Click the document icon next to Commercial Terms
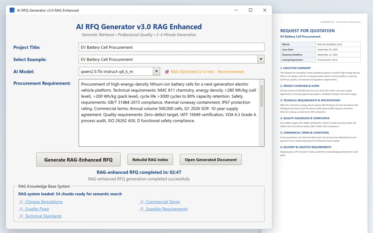The image size is (373, 233). click(x=142, y=202)
